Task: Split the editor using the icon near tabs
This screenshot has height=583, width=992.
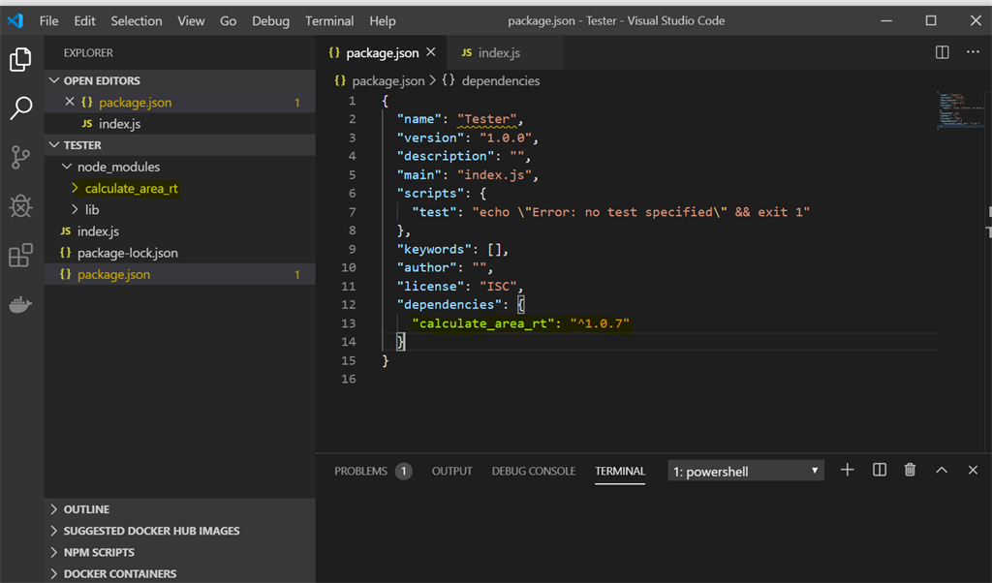Action: 942,52
